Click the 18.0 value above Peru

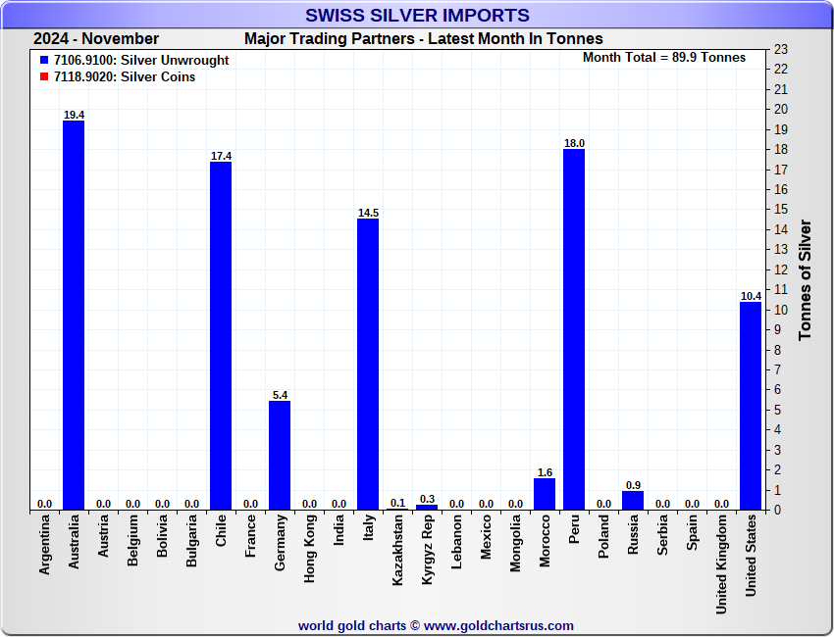point(574,143)
